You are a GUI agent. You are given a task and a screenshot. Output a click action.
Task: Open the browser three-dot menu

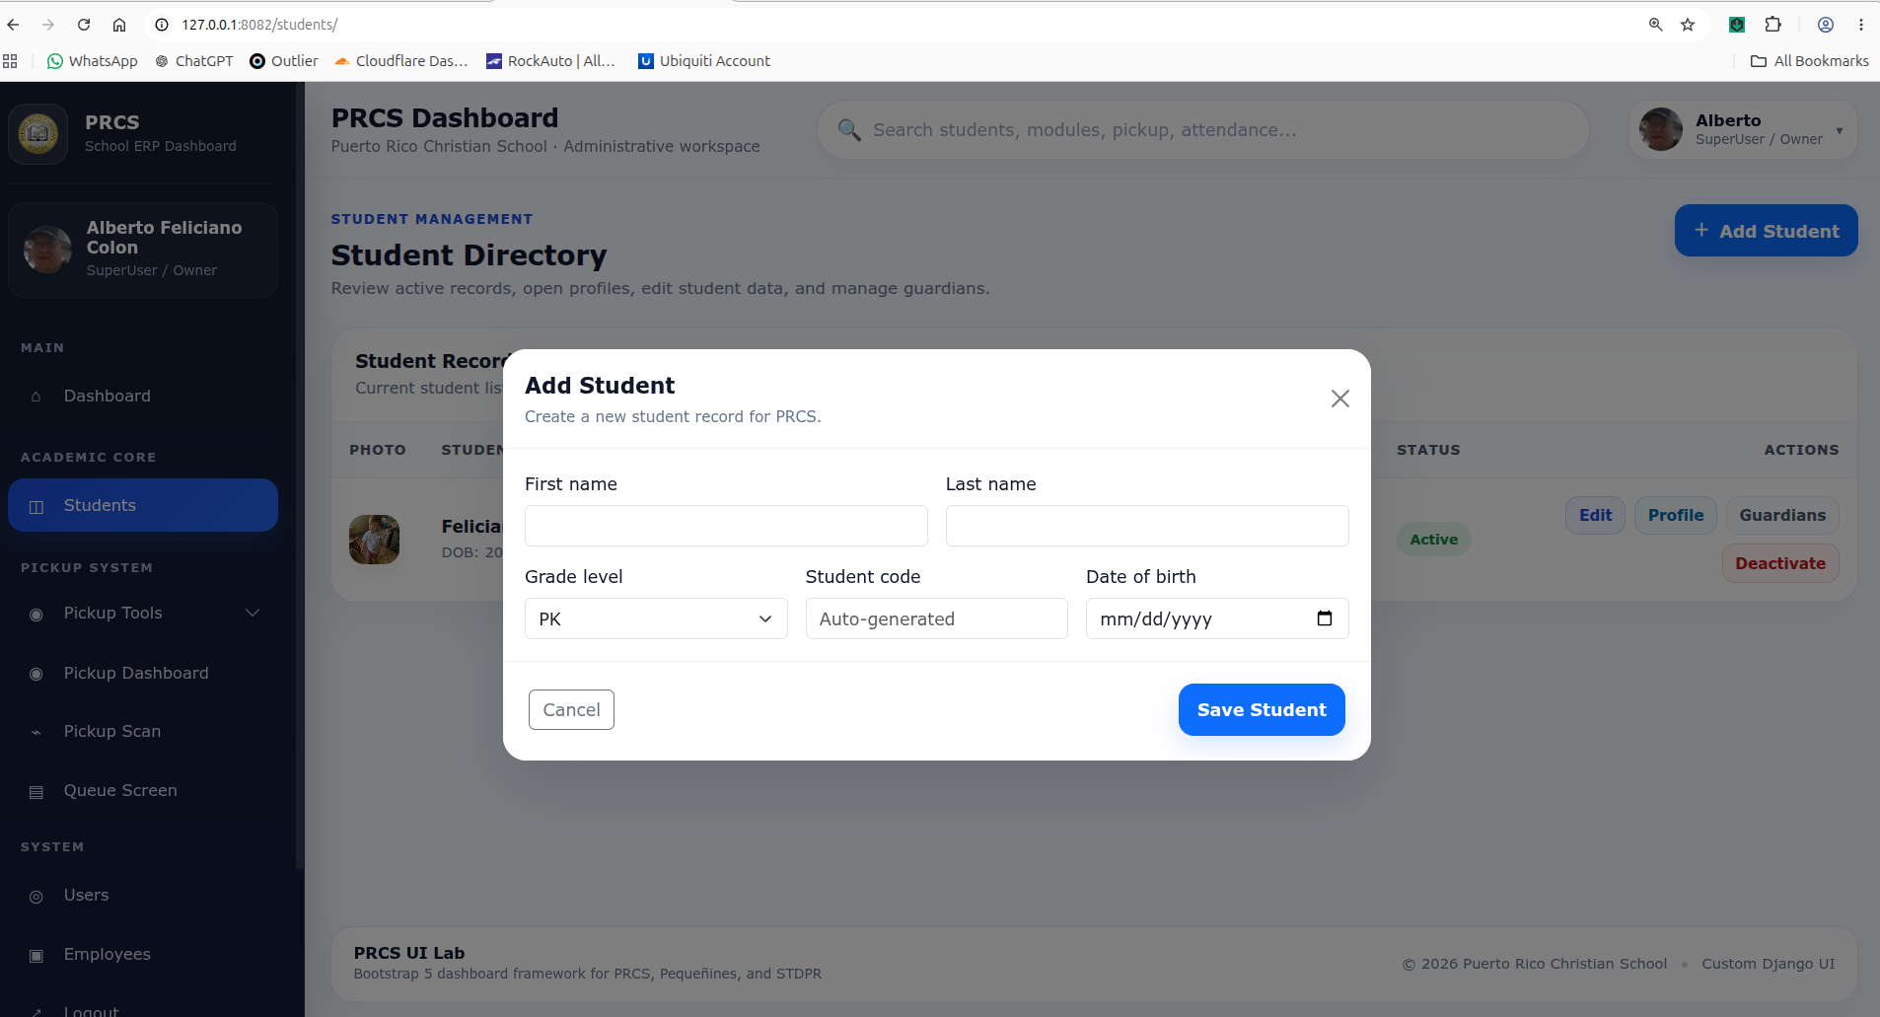click(1861, 25)
